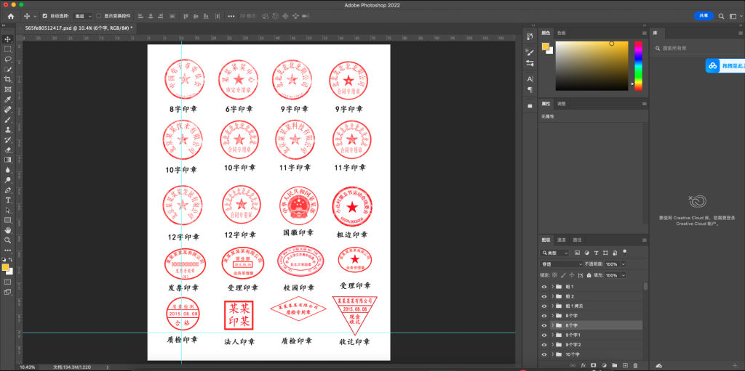Hide the 组 1 layer group
Screen dimensions: 745x371
(544, 287)
